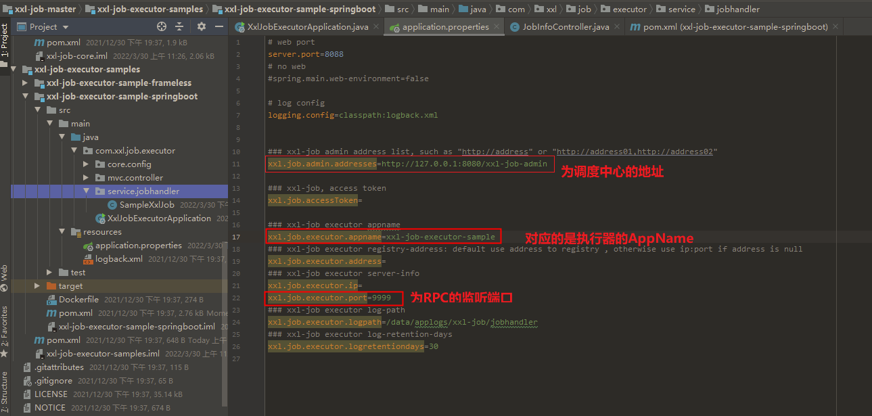Click the Locate/Select Opened File target icon
The width and height of the screenshot is (872, 416).
(161, 26)
